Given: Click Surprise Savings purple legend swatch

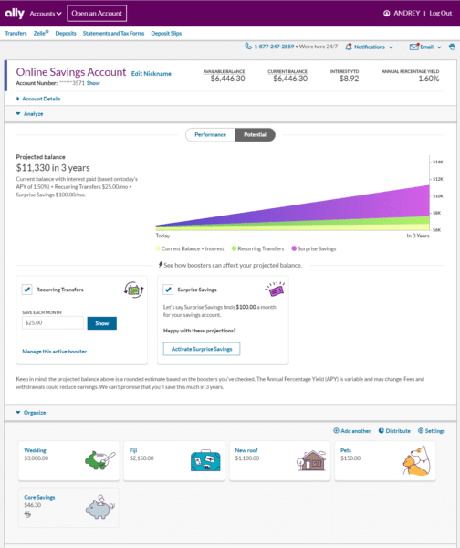Looking at the screenshot, I should tap(294, 248).
